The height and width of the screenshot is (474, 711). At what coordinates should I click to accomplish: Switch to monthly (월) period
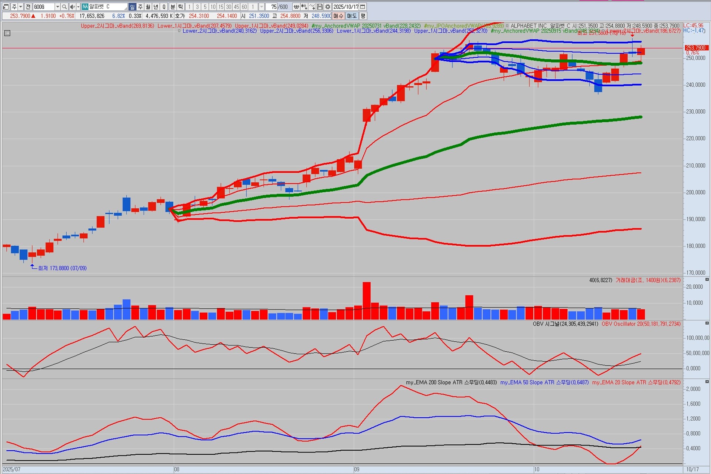[148, 7]
